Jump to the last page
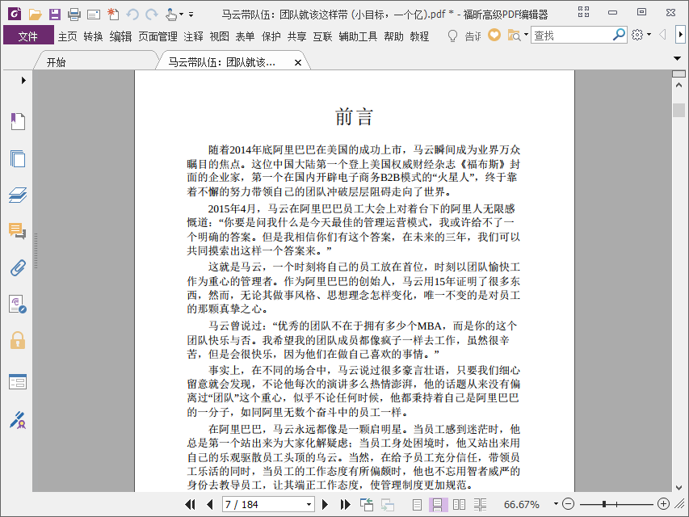 point(346,504)
